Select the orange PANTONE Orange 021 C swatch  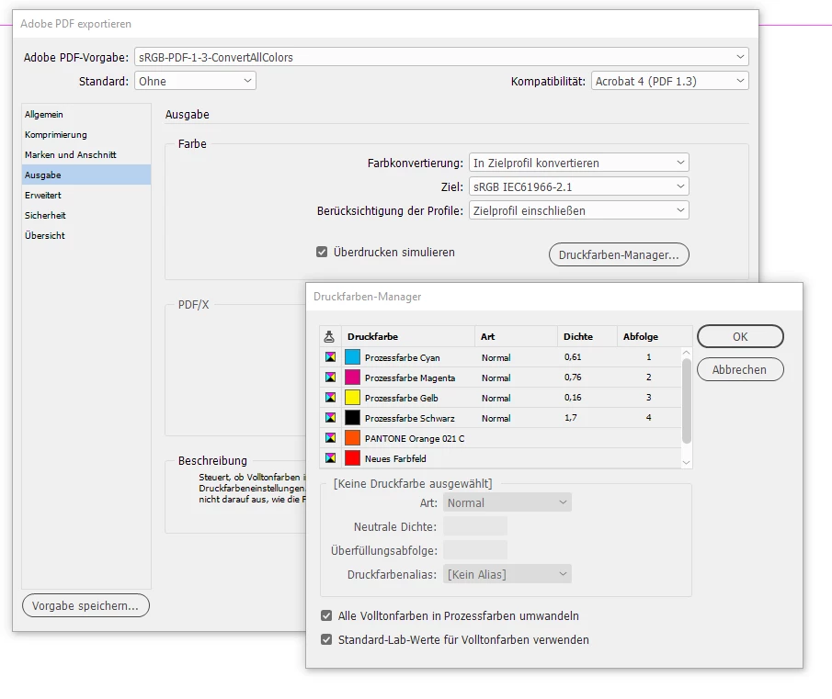pyautogui.click(x=352, y=438)
